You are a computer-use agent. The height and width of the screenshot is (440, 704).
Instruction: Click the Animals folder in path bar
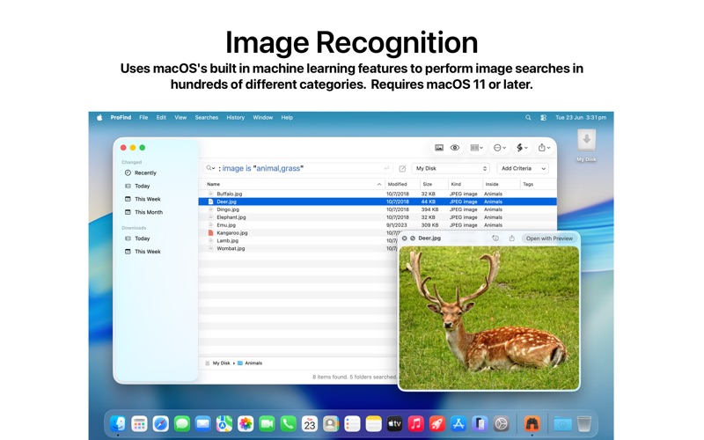[250, 363]
